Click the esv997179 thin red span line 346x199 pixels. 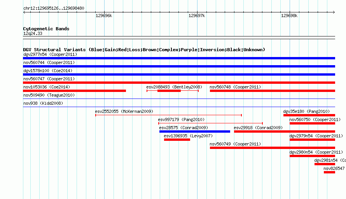210,123
